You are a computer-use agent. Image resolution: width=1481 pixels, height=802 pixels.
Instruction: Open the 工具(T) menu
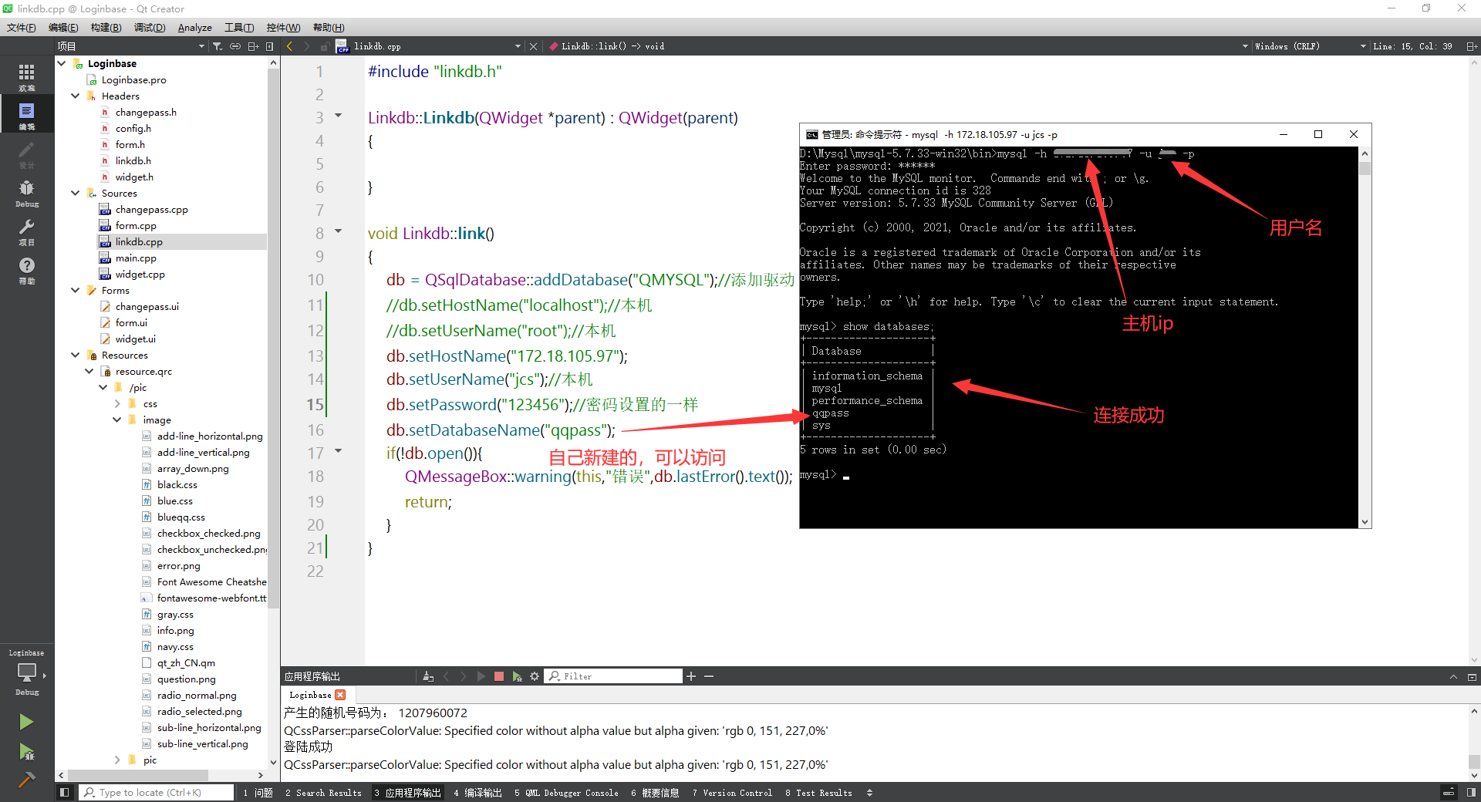coord(239,27)
